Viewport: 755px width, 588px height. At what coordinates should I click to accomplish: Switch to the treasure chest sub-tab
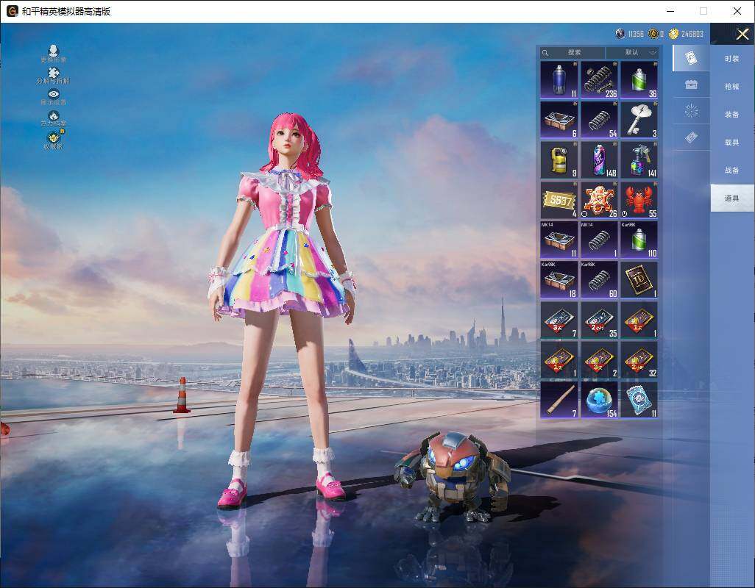click(x=691, y=85)
